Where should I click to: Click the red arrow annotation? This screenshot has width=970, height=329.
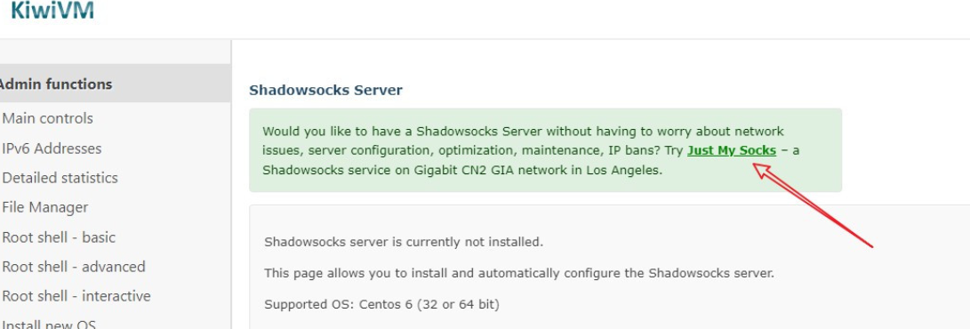coord(812,205)
